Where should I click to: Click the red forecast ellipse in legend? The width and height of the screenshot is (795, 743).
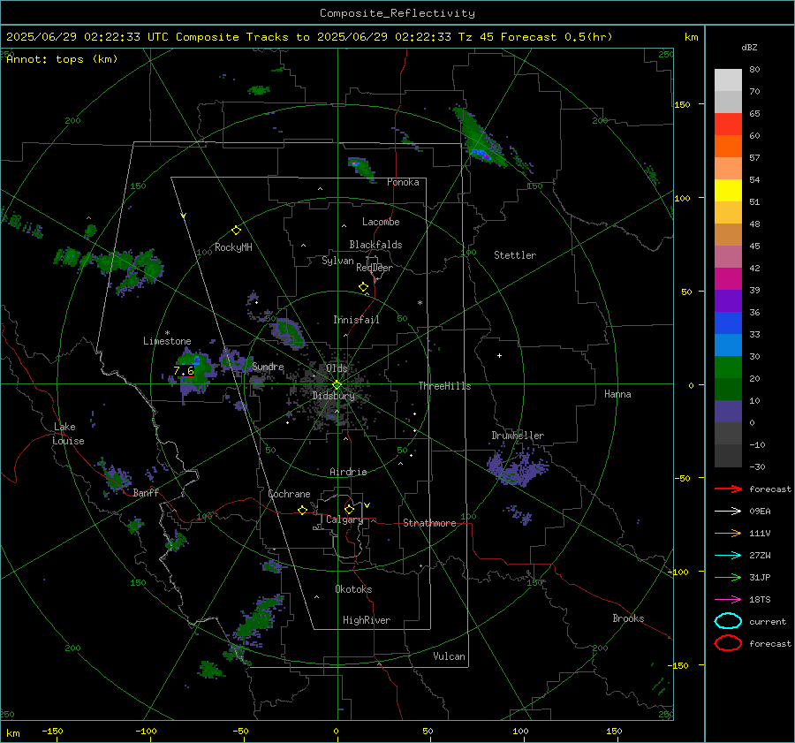point(728,643)
